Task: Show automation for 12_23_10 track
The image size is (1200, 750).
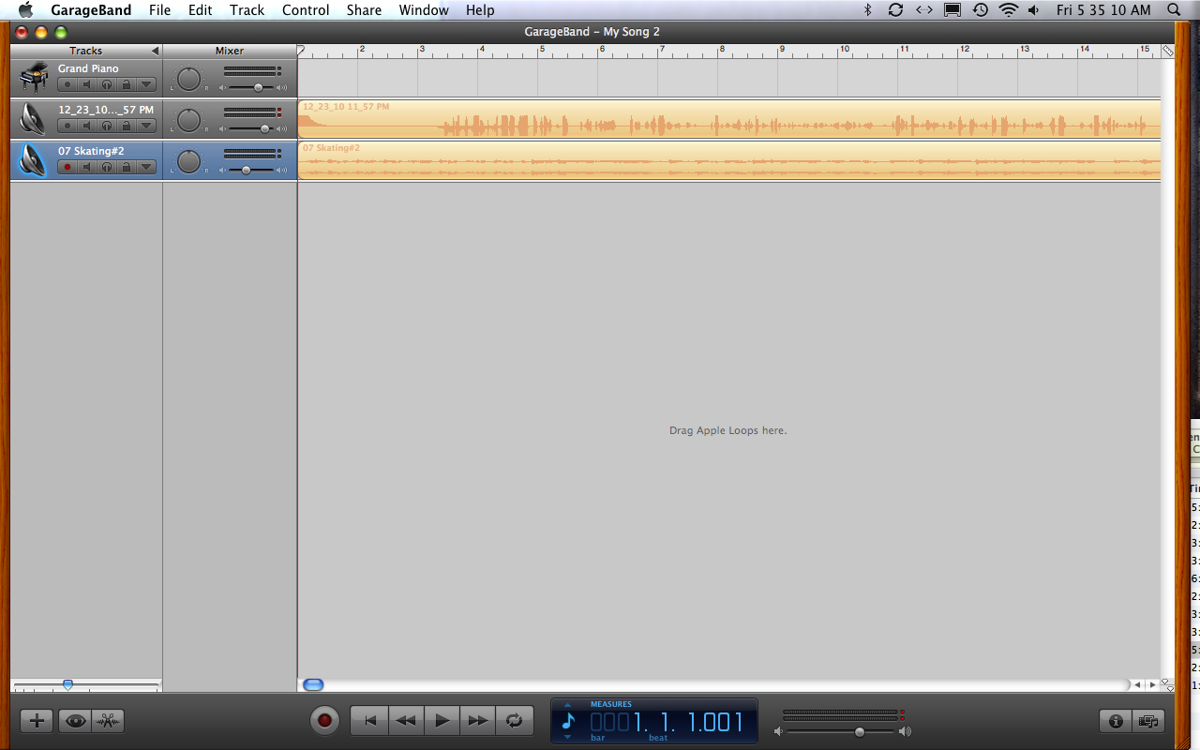Action: point(146,126)
